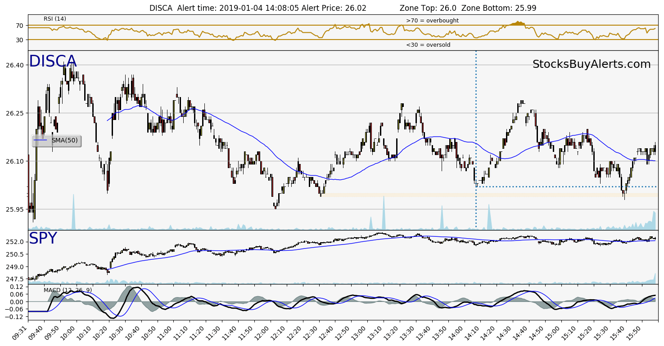Click the 25.95 price axis label
664x346 pixels.
(16, 209)
